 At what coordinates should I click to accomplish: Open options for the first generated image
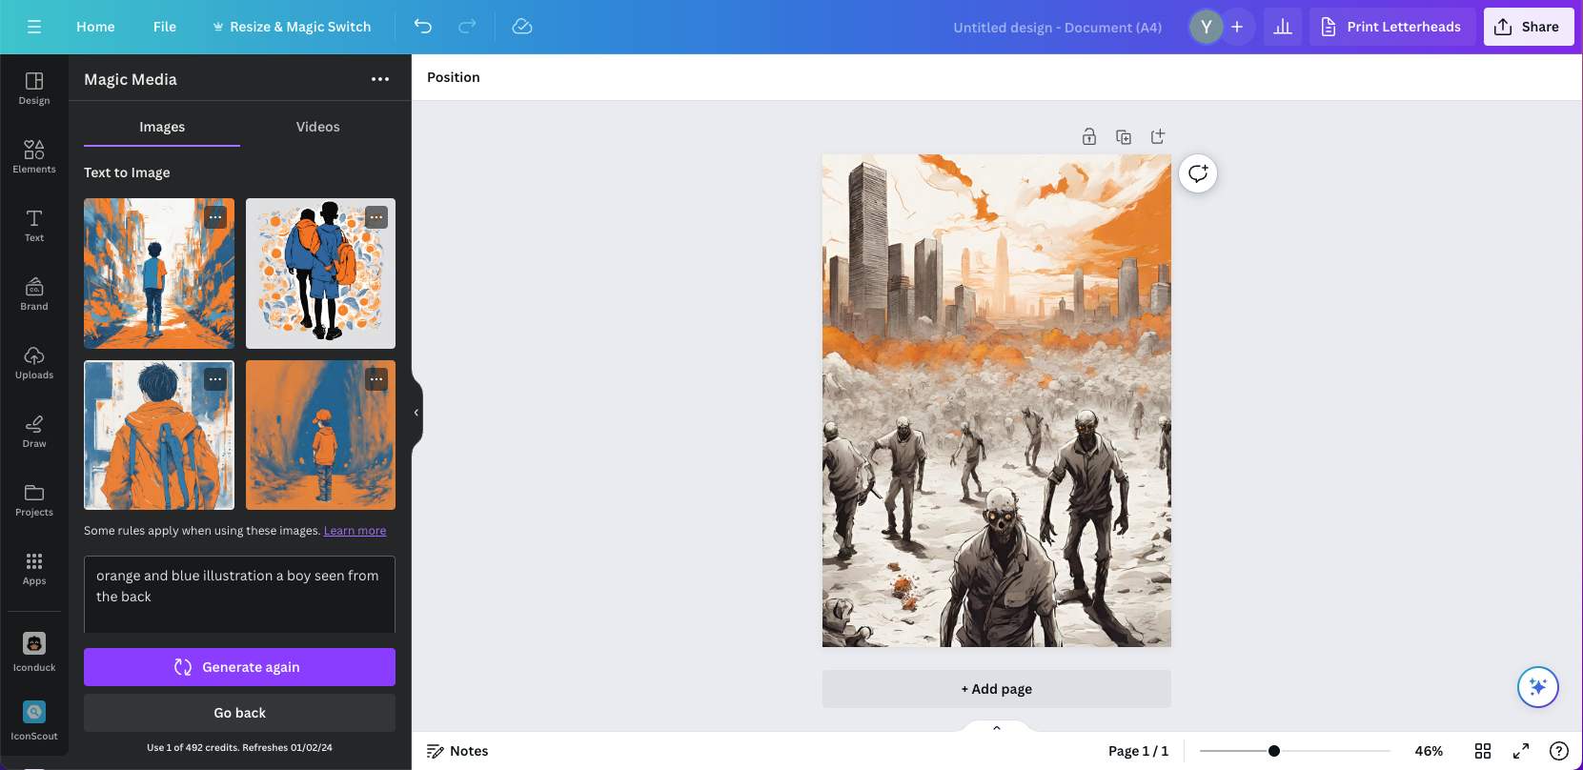point(215,217)
